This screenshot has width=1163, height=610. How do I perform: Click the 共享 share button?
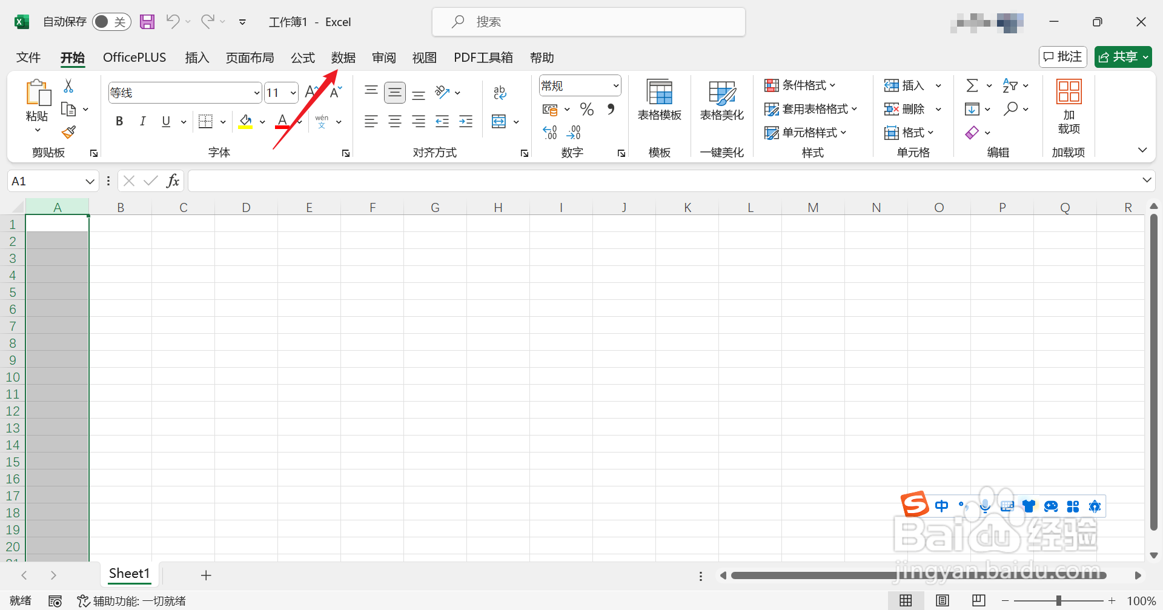pos(1123,57)
